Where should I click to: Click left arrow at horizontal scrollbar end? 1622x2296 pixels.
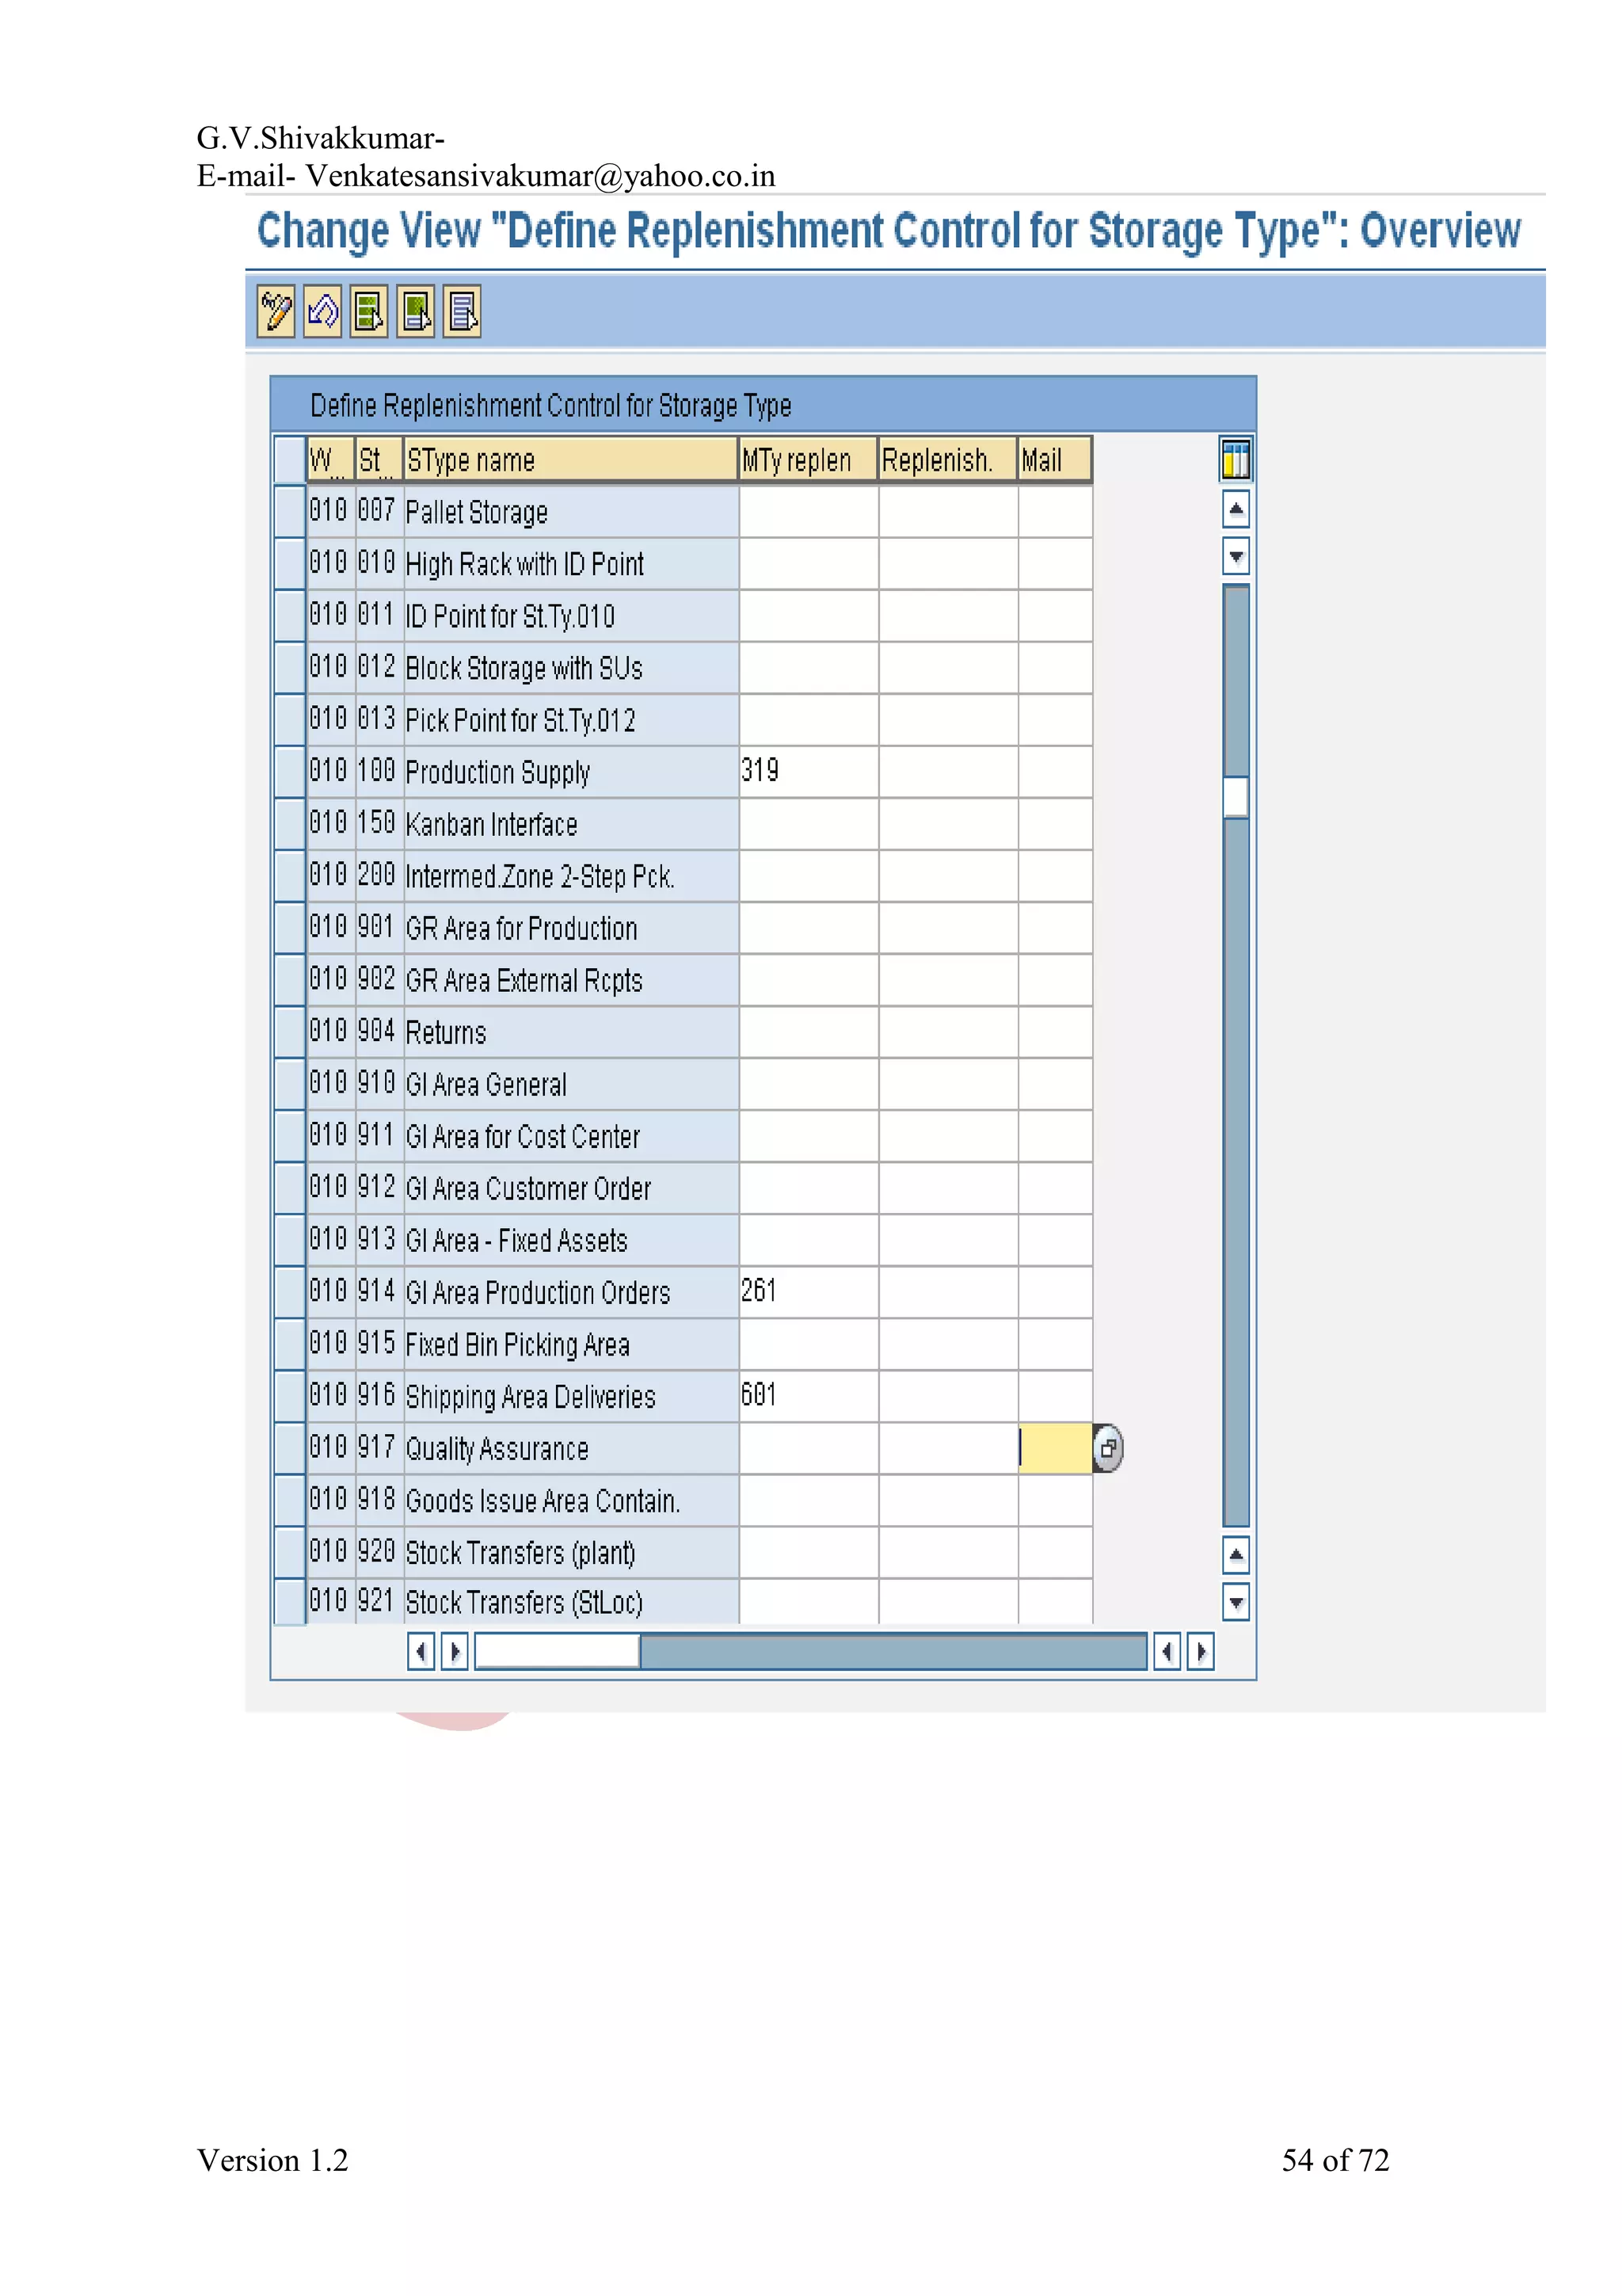(x=1167, y=1651)
